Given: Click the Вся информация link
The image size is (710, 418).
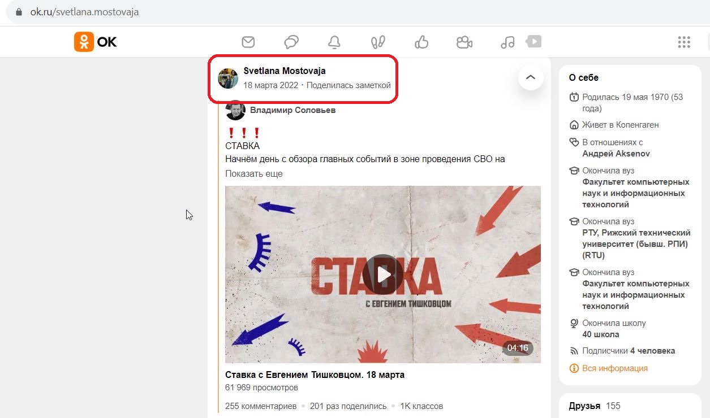Looking at the screenshot, I should [615, 368].
